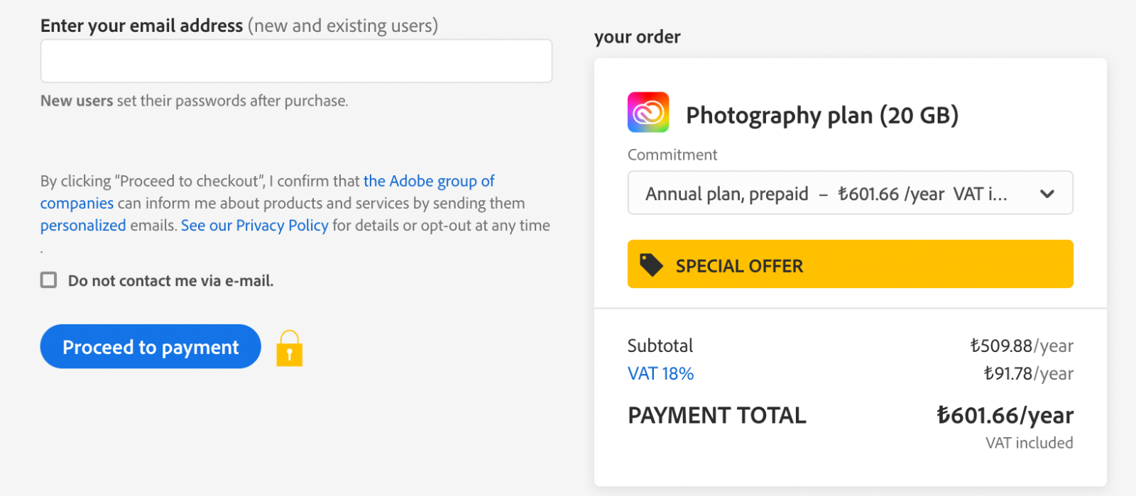Screen dimensions: 1136x496
Task: Click the personalized link text
Action: (x=83, y=226)
